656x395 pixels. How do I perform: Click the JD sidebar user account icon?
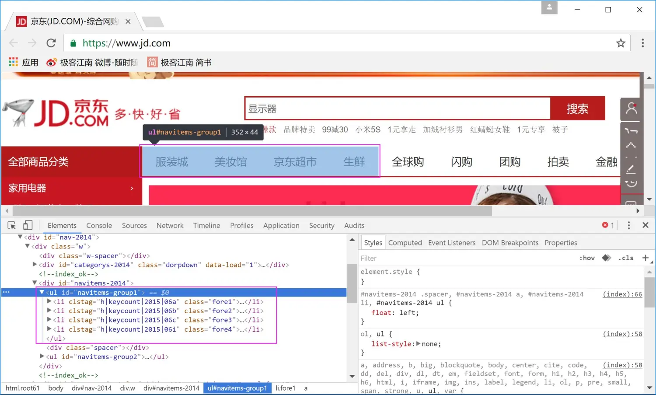(632, 108)
